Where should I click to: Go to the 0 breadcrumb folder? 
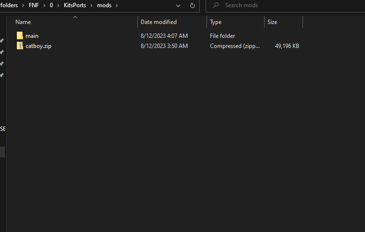pos(51,5)
